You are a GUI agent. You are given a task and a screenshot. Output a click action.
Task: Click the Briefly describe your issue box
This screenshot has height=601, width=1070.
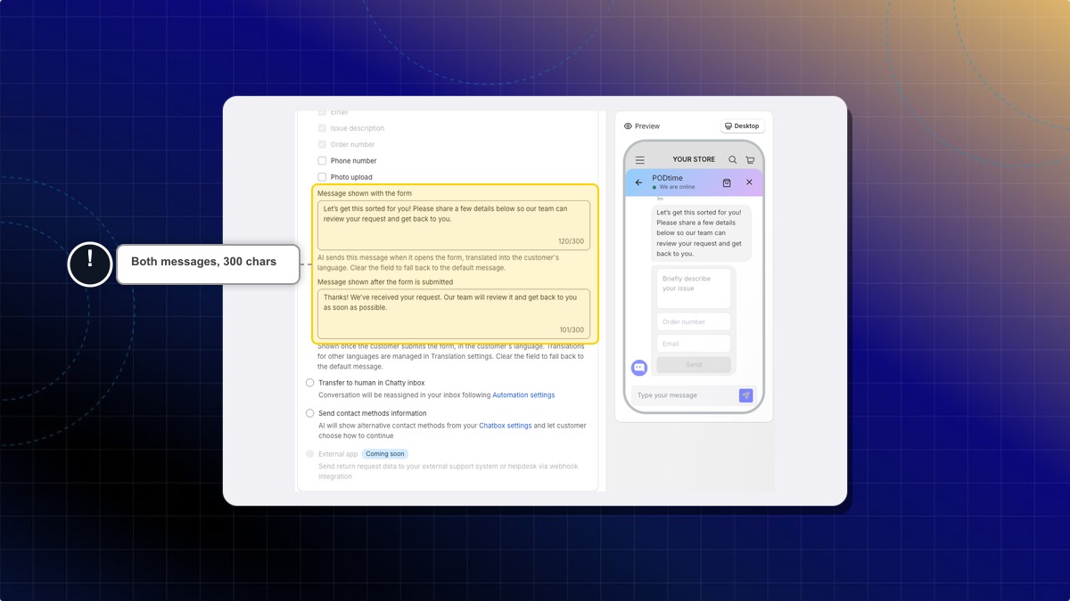click(x=694, y=288)
